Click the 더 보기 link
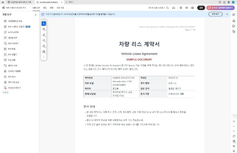Image resolution: width=237 pixels, height=153 pixels. point(5,93)
